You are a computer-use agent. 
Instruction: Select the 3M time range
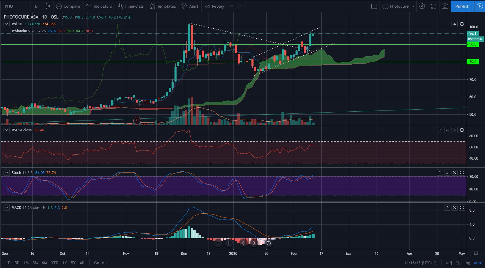click(x=35, y=263)
